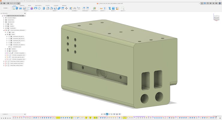Click New Sketch icon in toolbar

point(13,8)
